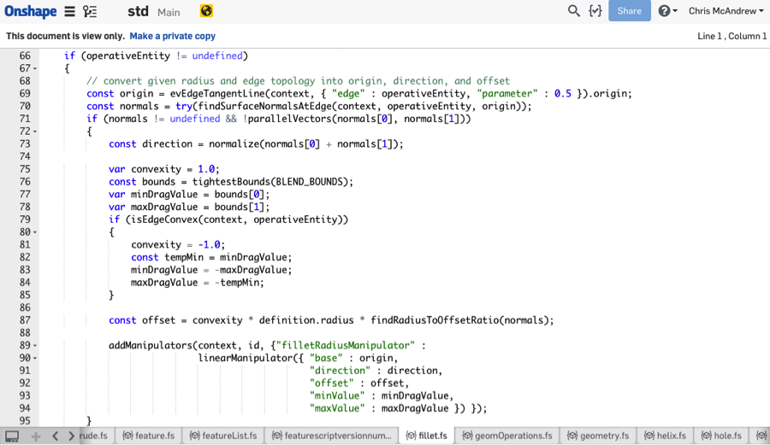Click "tightestBounds(BLEND_BOUNDS)" on line 76
770x445 pixels.
click(270, 182)
